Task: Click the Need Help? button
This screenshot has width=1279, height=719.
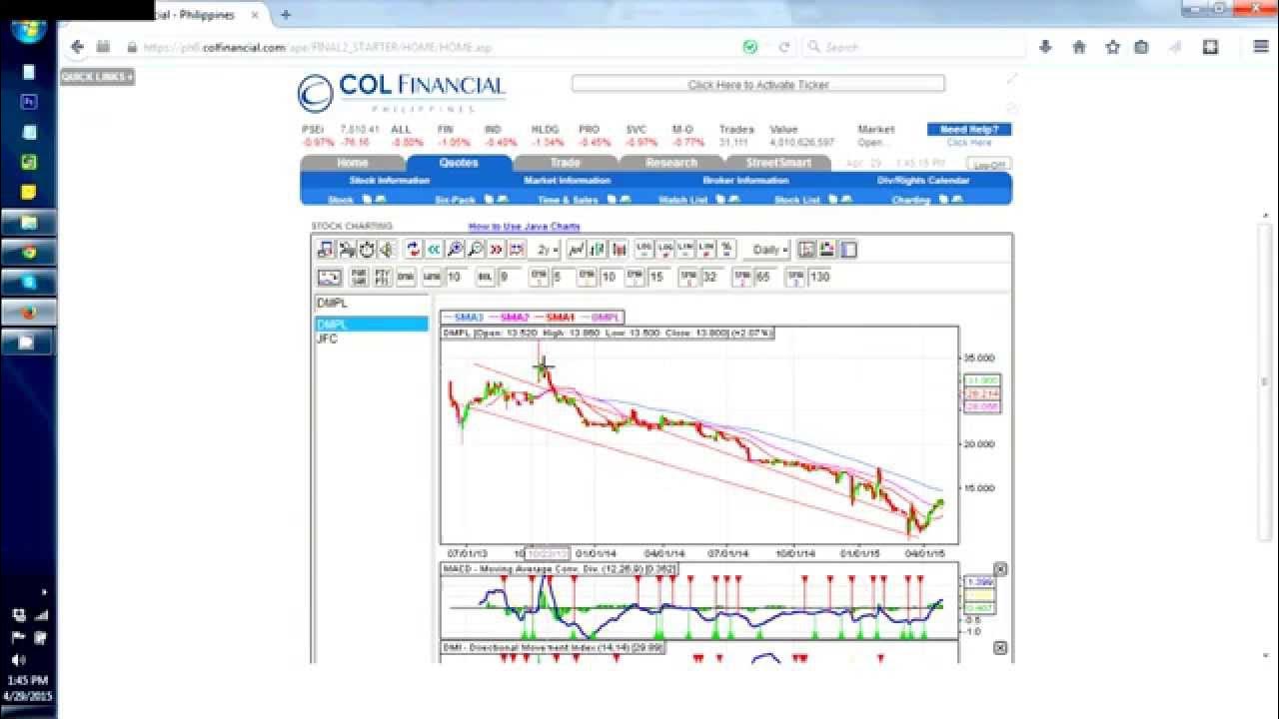Action: pyautogui.click(x=969, y=130)
